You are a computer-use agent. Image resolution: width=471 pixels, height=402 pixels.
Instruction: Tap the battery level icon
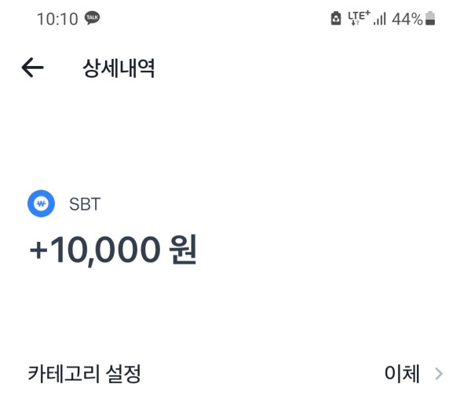430,19
